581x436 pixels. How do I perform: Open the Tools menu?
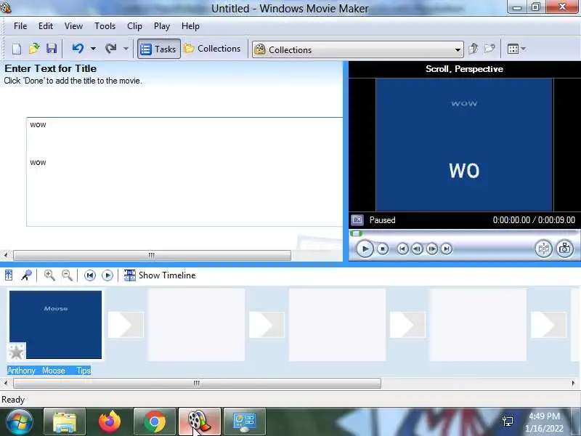point(105,26)
